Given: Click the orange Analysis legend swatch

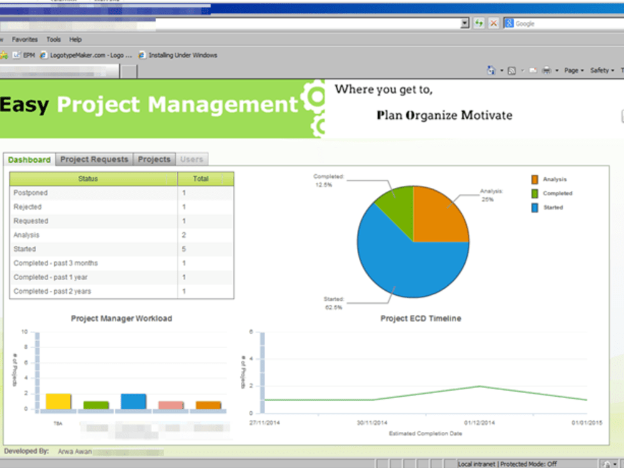Looking at the screenshot, I should click(x=535, y=180).
